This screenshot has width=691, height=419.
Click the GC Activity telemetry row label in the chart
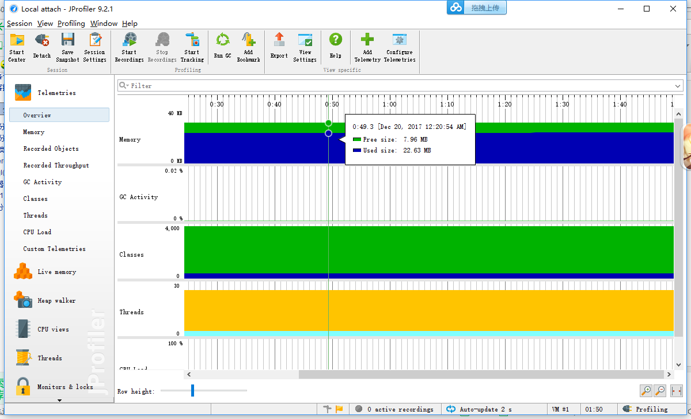pyautogui.click(x=139, y=197)
